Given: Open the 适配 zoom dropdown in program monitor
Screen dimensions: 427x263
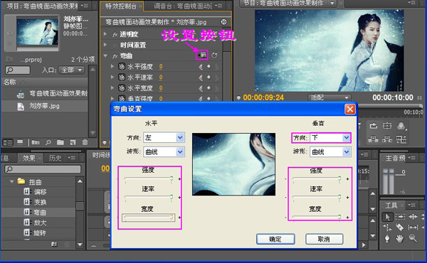Looking at the screenshot, I should click(x=329, y=97).
